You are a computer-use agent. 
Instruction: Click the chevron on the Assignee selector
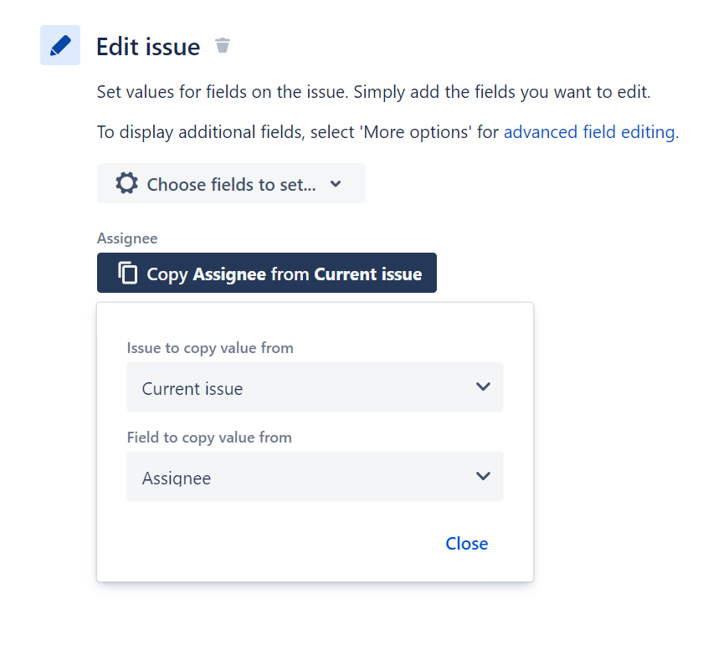(483, 476)
